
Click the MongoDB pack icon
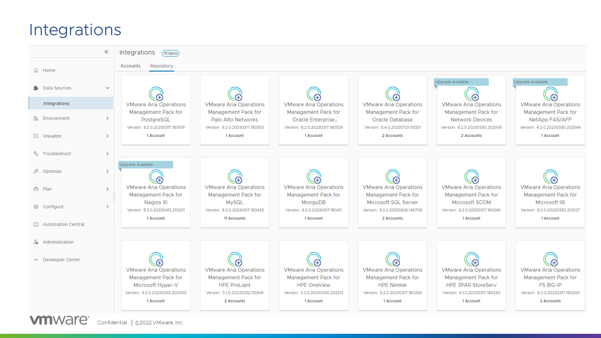coord(314,177)
